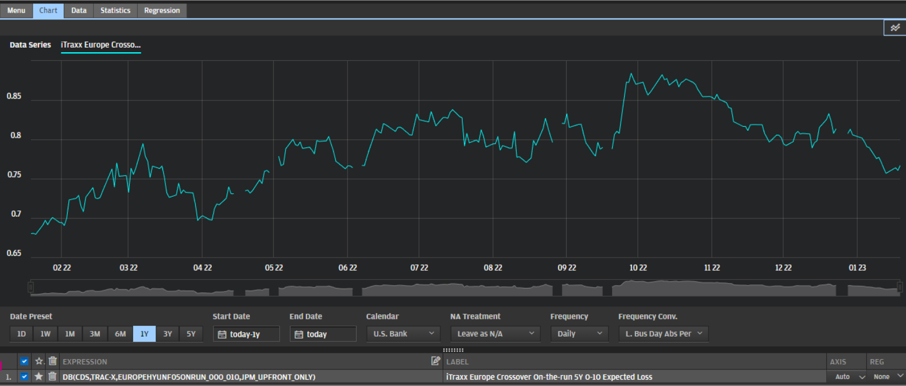Screen dimensions: 906x386
Task: Open the Regression tab
Action: [162, 10]
